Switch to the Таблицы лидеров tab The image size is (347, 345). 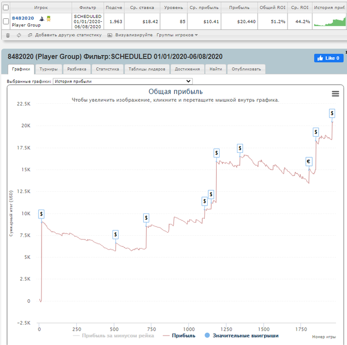[x=147, y=69]
